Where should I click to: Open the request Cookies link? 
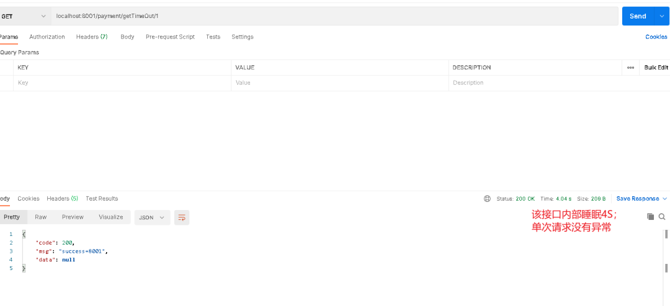point(656,37)
